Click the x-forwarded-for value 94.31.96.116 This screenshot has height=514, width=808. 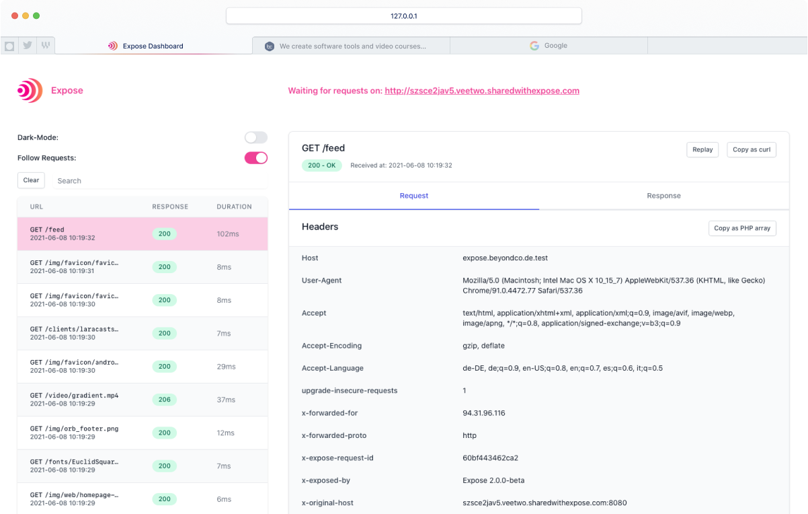[484, 413]
